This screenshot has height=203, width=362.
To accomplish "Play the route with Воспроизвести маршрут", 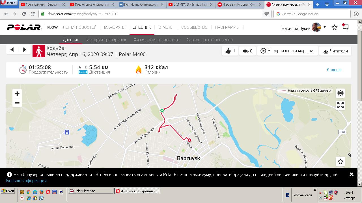I will 287,51.
